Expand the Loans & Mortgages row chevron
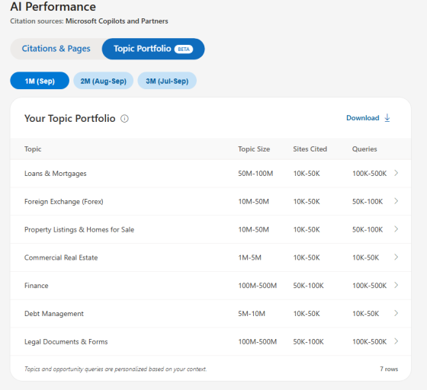Screen dimensions: 427x390 [396, 173]
